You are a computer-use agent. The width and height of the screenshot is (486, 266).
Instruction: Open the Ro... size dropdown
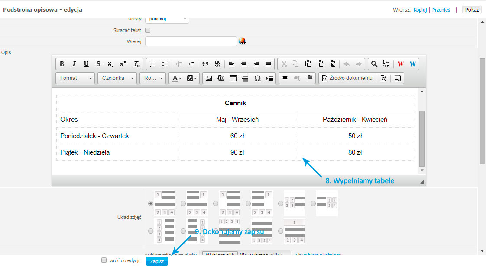pyautogui.click(x=153, y=78)
